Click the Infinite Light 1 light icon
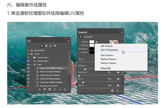 click(x=35, y=61)
